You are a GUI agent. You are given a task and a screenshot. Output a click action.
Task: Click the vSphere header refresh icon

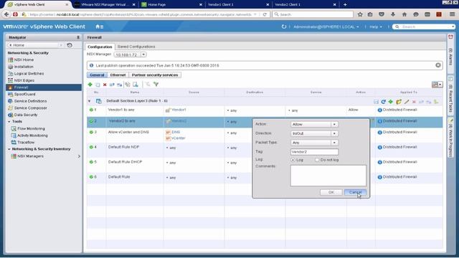pyautogui.click(x=284, y=27)
